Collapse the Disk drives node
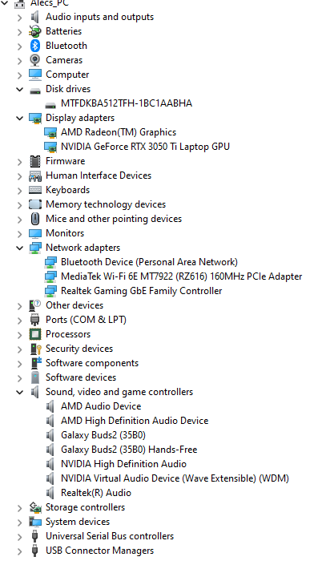The image size is (330, 581). 20,89
